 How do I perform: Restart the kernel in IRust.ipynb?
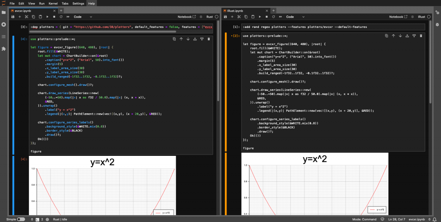coord(273,17)
